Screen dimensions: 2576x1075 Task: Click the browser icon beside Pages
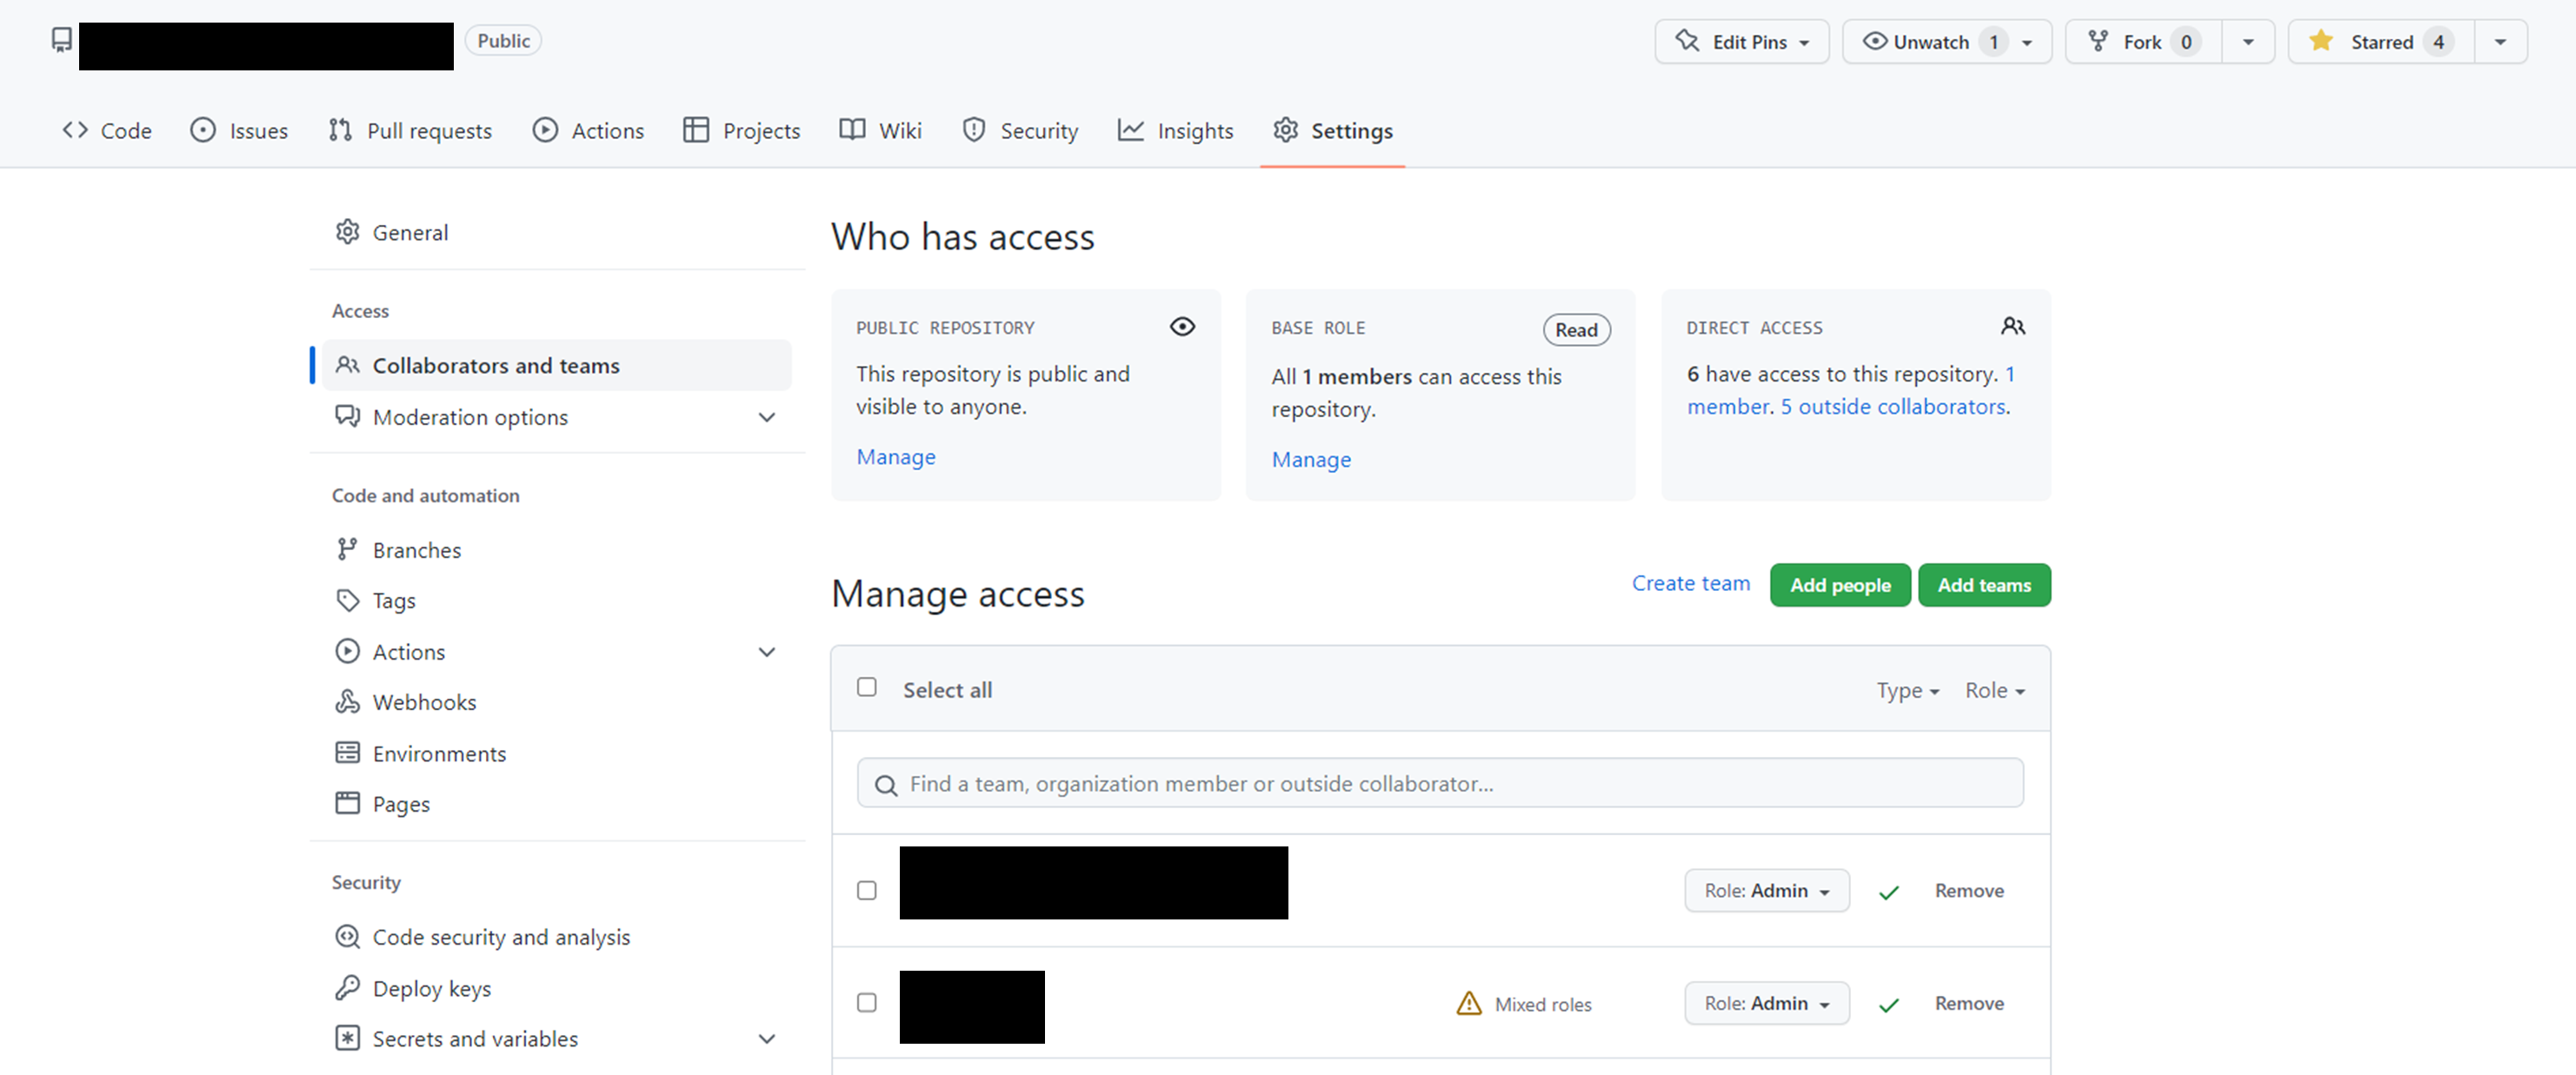(347, 803)
